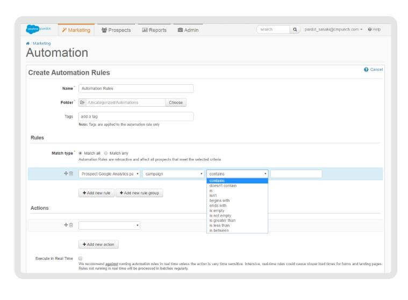Click the Add new rule group button

pos(140,193)
